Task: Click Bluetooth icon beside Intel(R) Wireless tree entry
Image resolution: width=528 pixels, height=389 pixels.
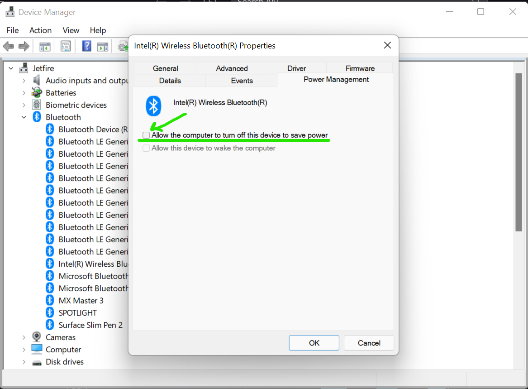Action: click(x=50, y=264)
